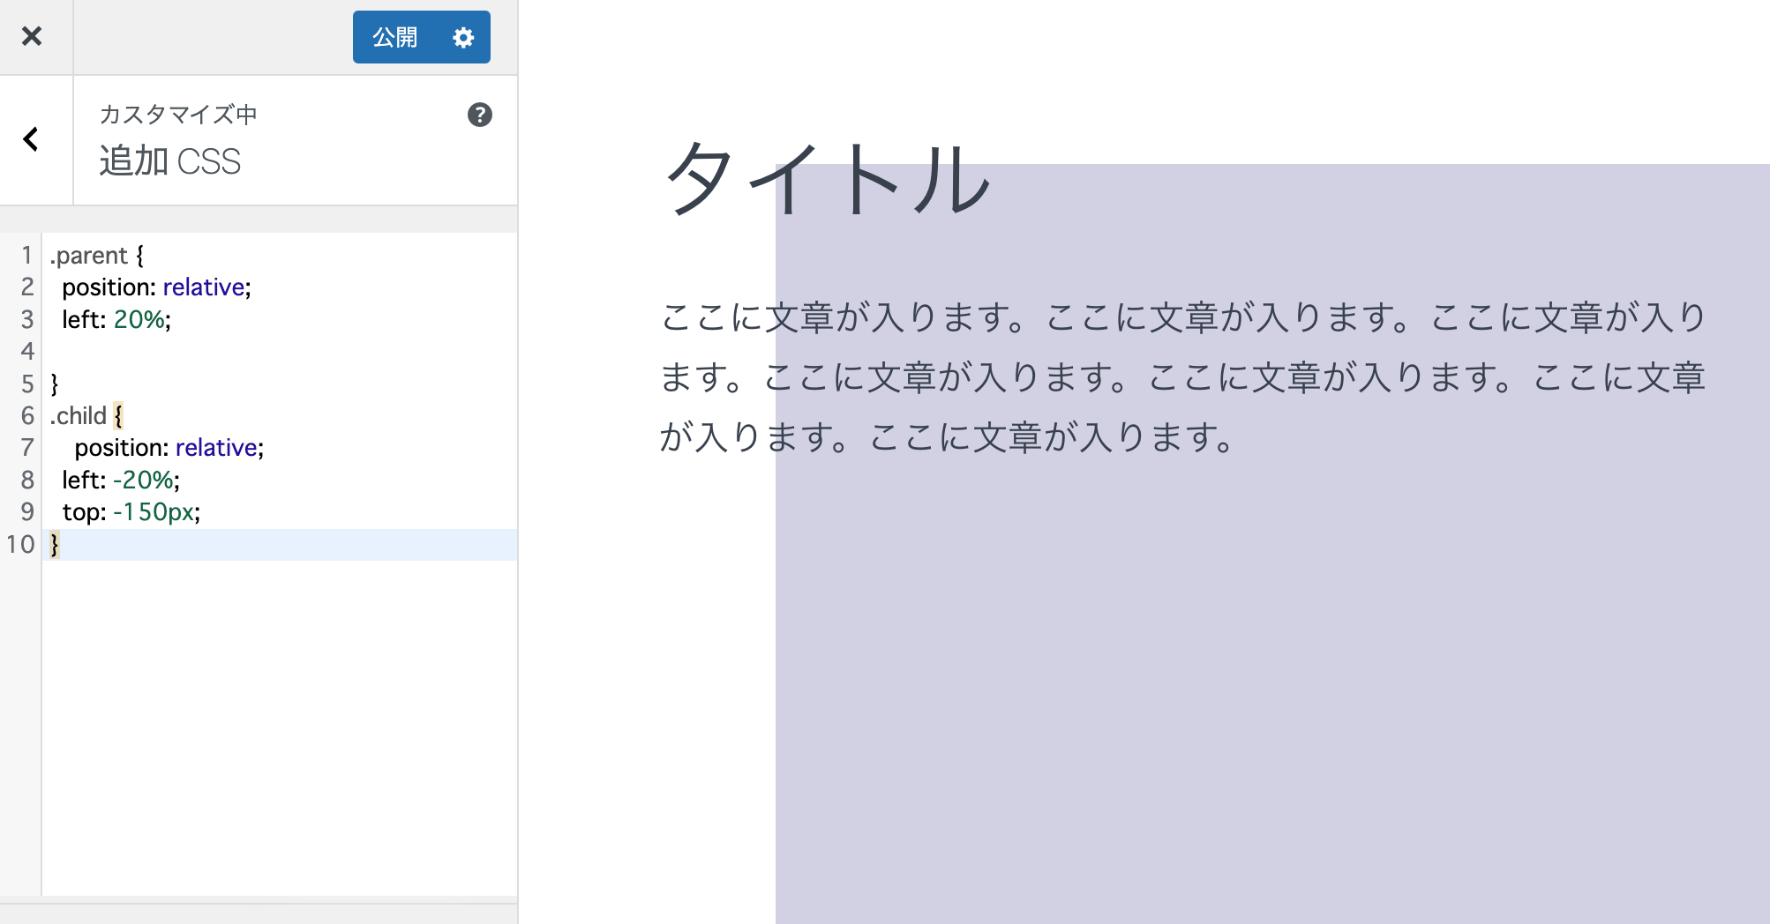
Task: Click the 'left: -20%' declaration
Action: 120,481
